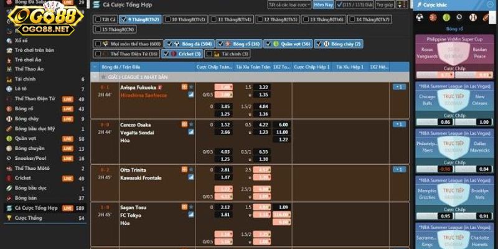This screenshot has width=498, height=249.
Task: Open stats icon for Sagan Tosu match
Action: pyautogui.click(x=184, y=207)
